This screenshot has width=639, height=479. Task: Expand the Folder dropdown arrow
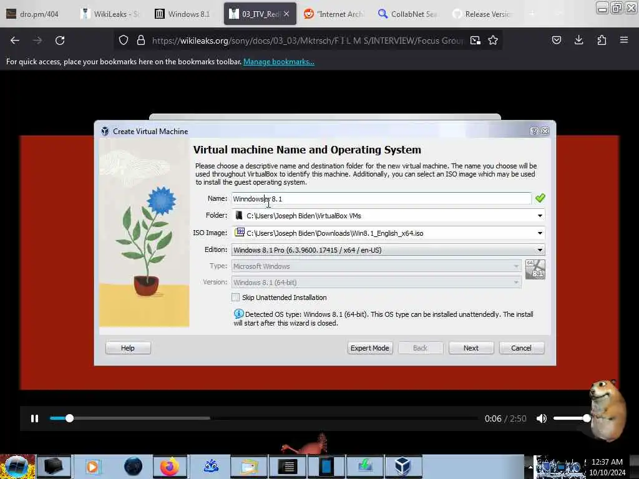pos(540,215)
